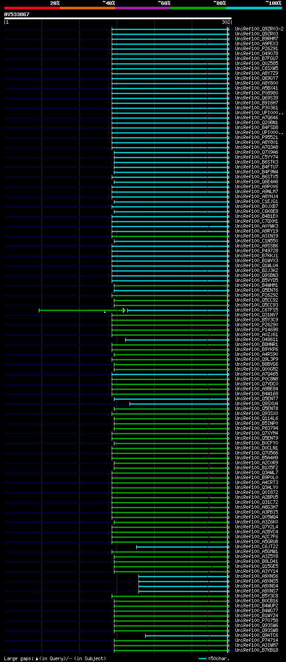Click the cyan alignment bar of Q9ATC6

pyautogui.click(x=187, y=636)
